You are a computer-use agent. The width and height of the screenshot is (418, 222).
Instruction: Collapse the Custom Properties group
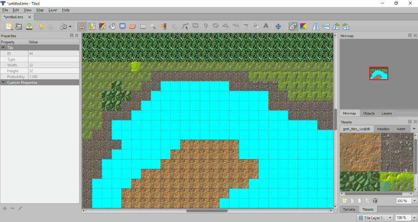pyautogui.click(x=3, y=82)
